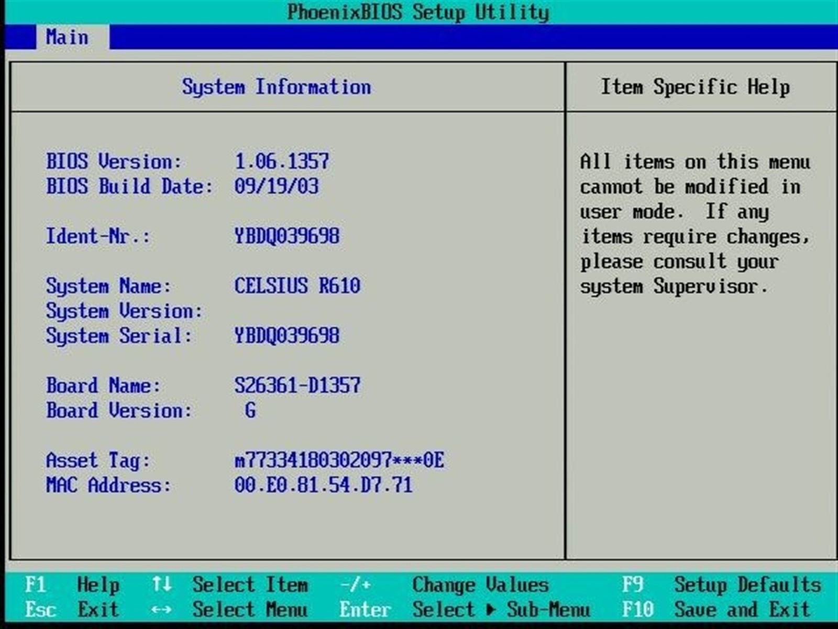Click the left-right arrows icon
The image size is (838, 629).
coord(162,610)
